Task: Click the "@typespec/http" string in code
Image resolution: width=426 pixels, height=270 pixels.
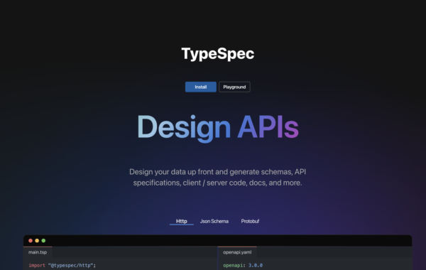Action: [70, 265]
